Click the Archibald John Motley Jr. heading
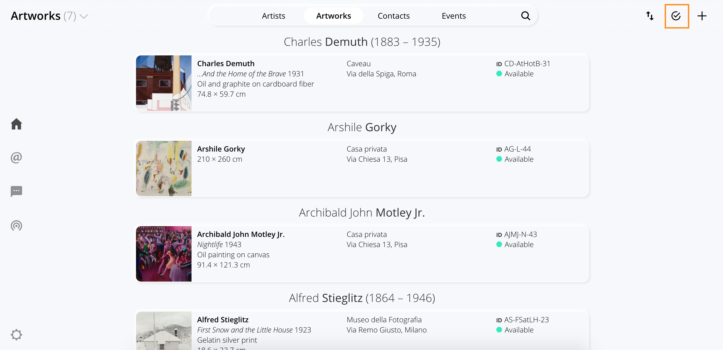The width and height of the screenshot is (723, 350). point(362,213)
